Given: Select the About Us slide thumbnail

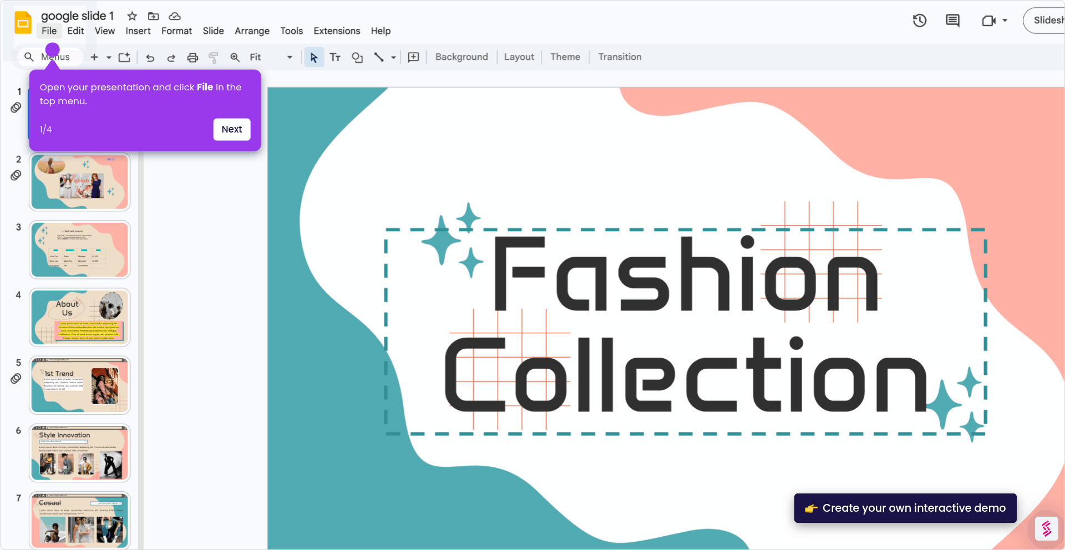Looking at the screenshot, I should 80,317.
